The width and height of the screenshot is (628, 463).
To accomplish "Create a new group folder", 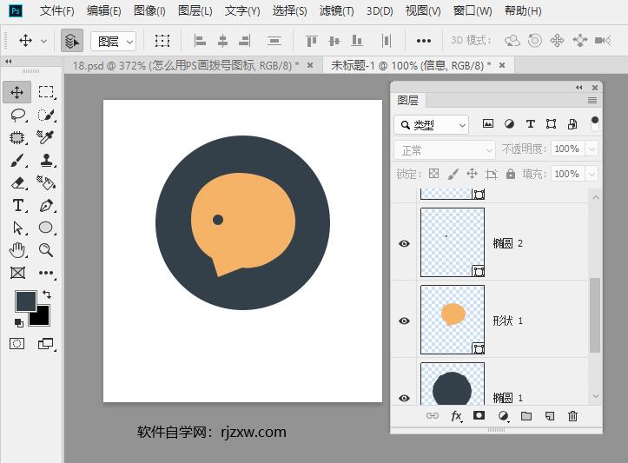I will click(x=526, y=416).
